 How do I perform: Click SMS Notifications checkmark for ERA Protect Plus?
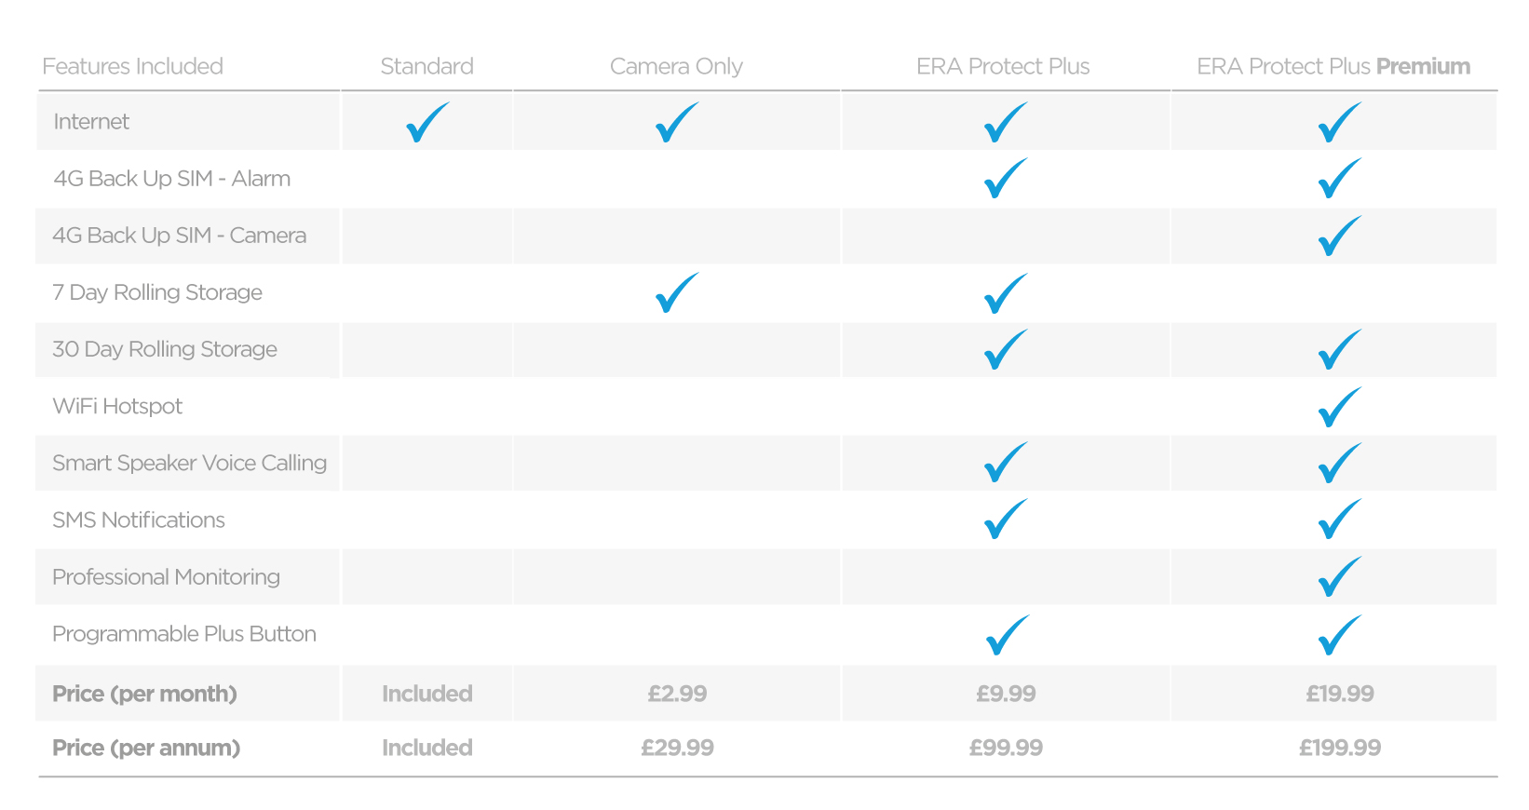tap(1005, 520)
